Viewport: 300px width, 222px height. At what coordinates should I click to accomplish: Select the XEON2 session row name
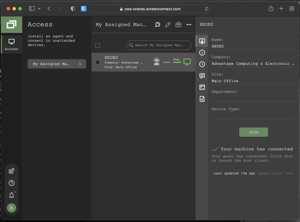(111, 57)
